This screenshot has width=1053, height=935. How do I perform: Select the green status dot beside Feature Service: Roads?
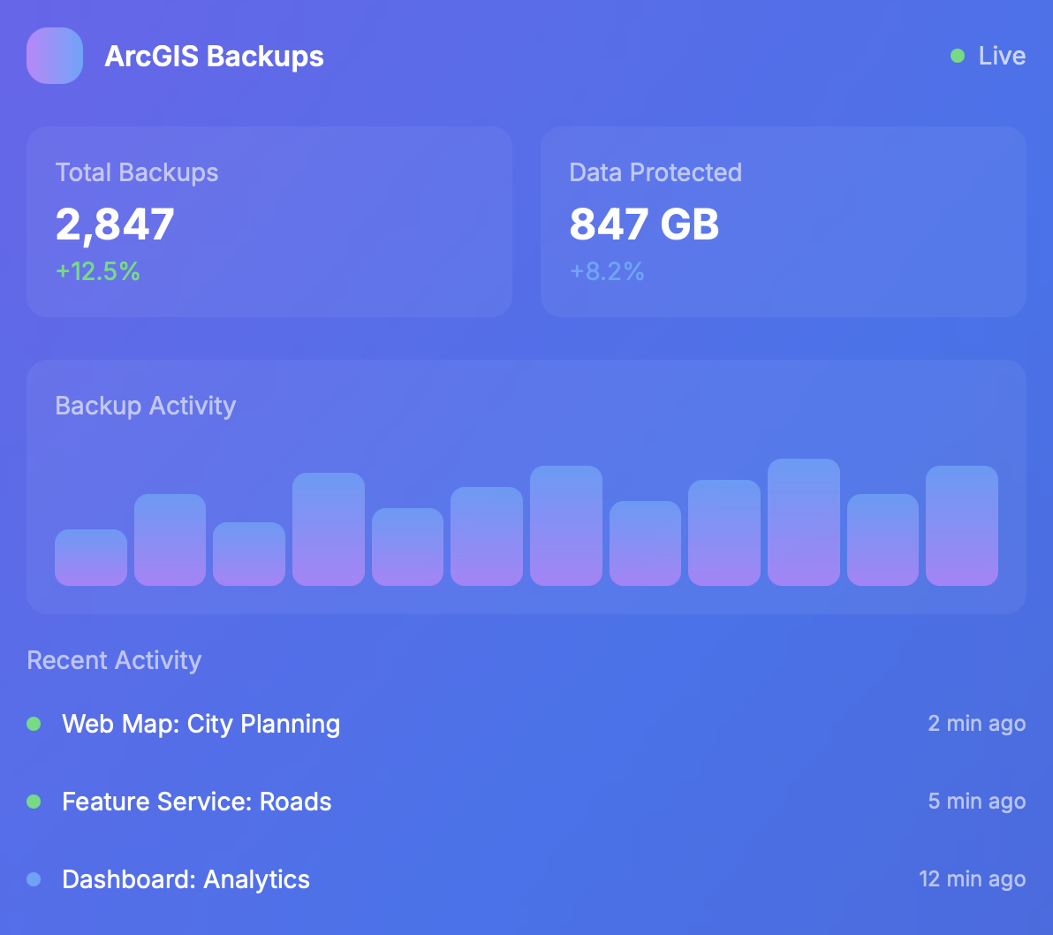click(x=34, y=801)
